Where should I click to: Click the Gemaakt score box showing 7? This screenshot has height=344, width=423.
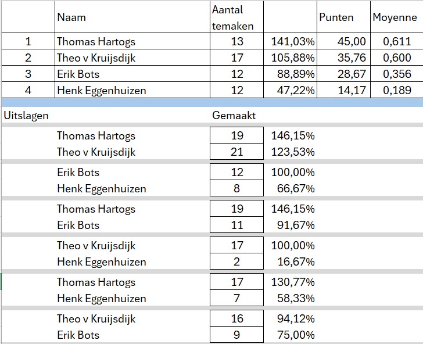[236, 299]
